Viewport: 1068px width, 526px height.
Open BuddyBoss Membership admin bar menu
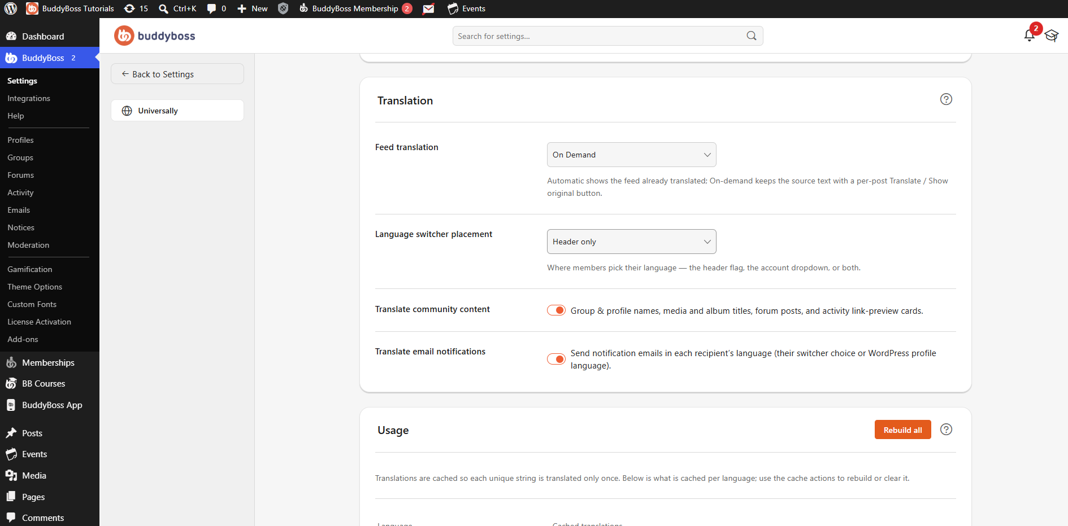tap(355, 8)
